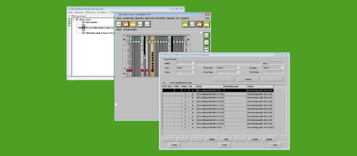Click the orange MAJ major alarm indicator
This screenshot has height=156, width=357.
pos(126,24)
